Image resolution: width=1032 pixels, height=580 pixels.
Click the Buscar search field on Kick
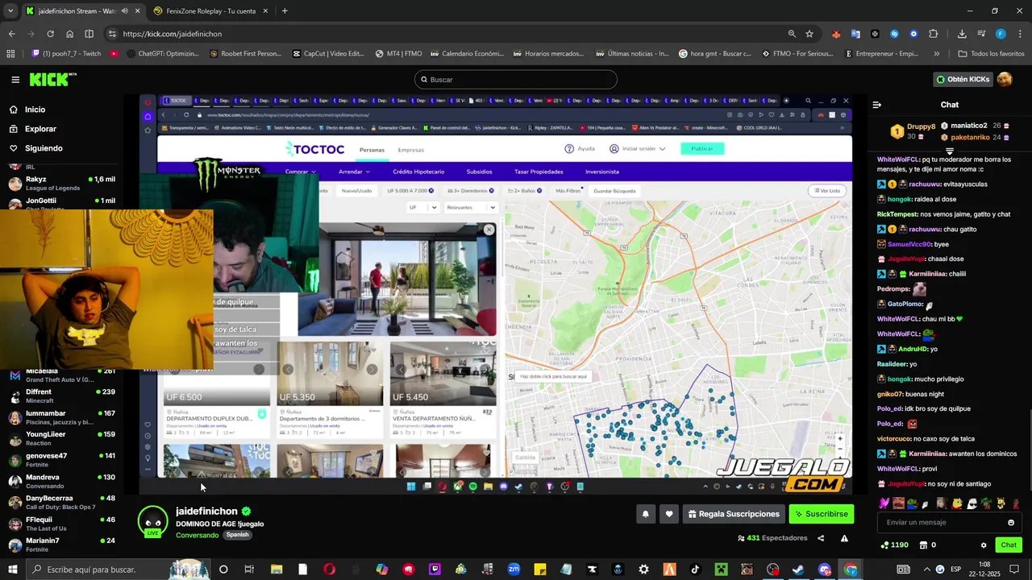(x=516, y=80)
